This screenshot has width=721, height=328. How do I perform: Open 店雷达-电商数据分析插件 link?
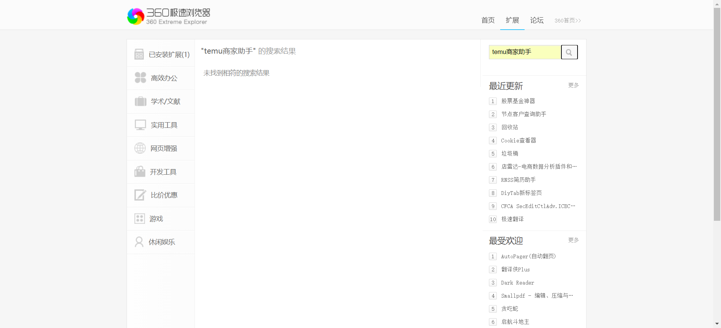(539, 167)
